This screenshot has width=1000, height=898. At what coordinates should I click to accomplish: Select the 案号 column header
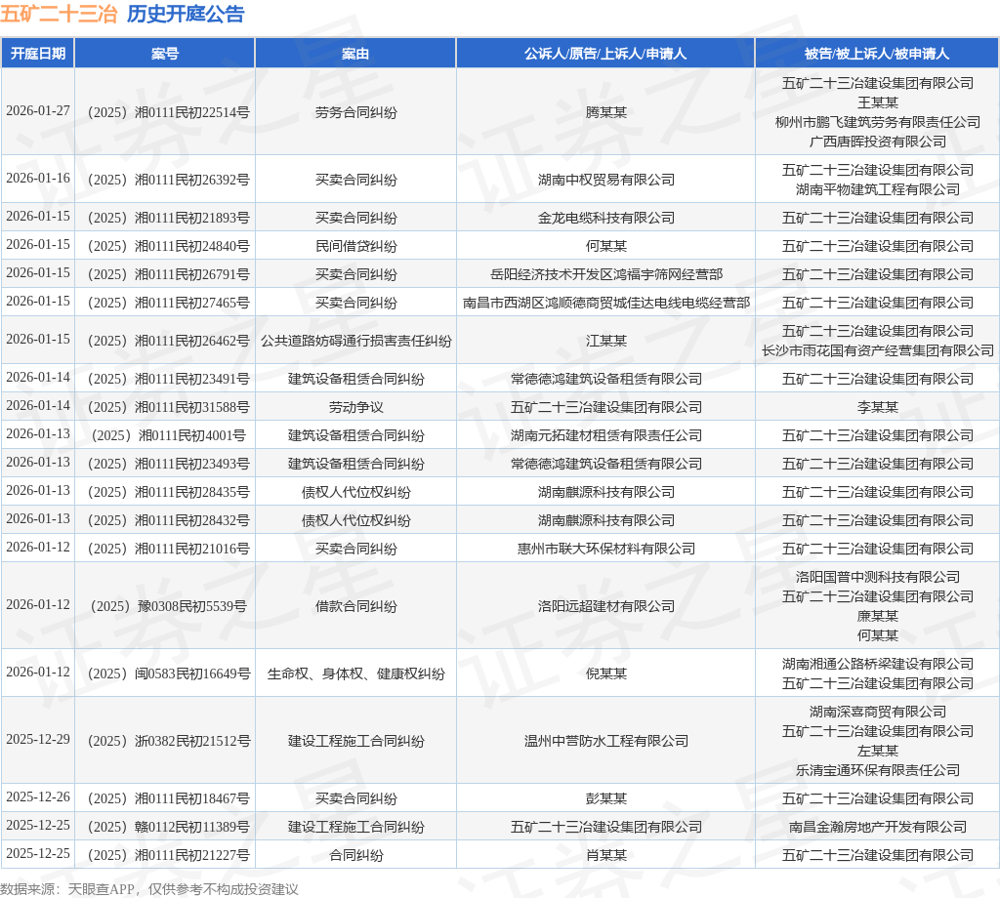point(164,54)
